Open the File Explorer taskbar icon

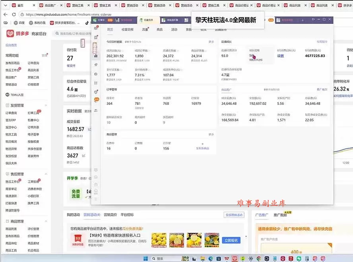(203, 259)
